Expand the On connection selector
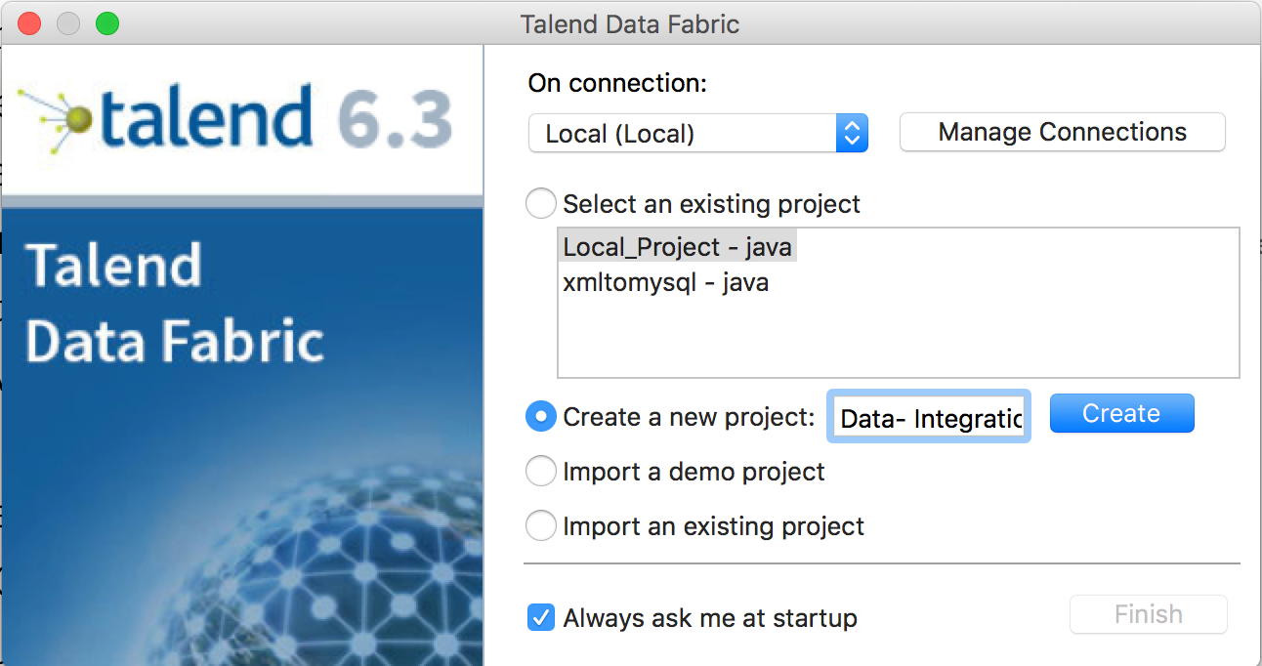The image size is (1262, 666). [x=698, y=132]
